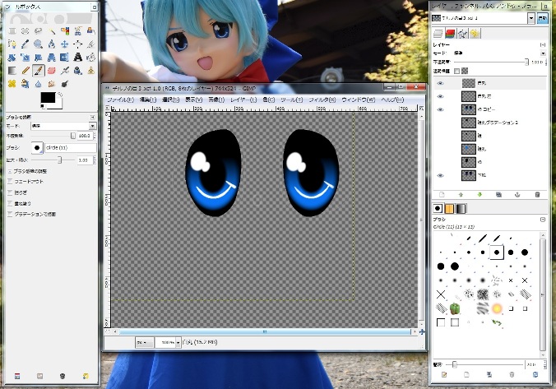Swap foreground and background colors arrow
Viewport: 556px width, 389px height.
(60, 95)
